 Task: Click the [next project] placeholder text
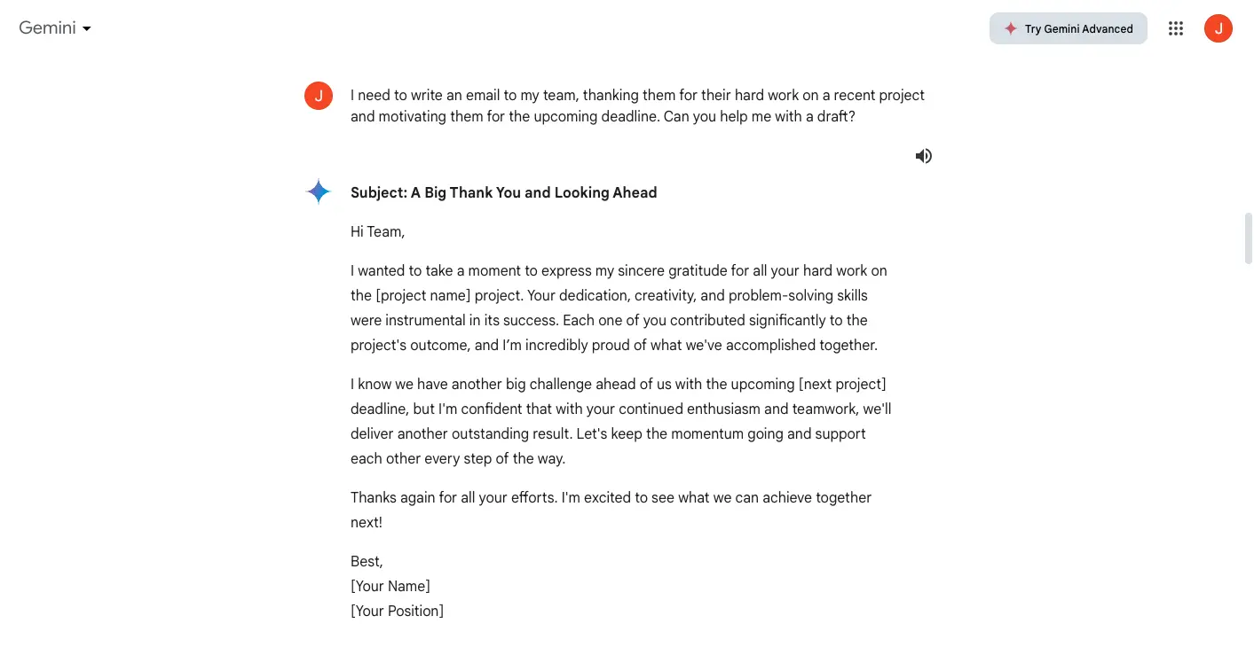(x=842, y=384)
